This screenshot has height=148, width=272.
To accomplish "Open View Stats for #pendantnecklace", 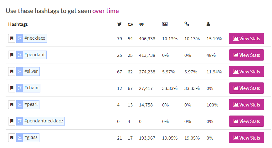I will tap(246, 121).
